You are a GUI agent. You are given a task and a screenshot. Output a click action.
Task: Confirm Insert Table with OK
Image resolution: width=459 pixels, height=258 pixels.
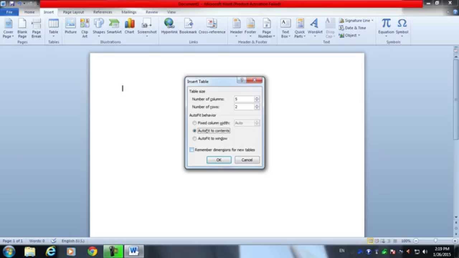[x=219, y=160]
